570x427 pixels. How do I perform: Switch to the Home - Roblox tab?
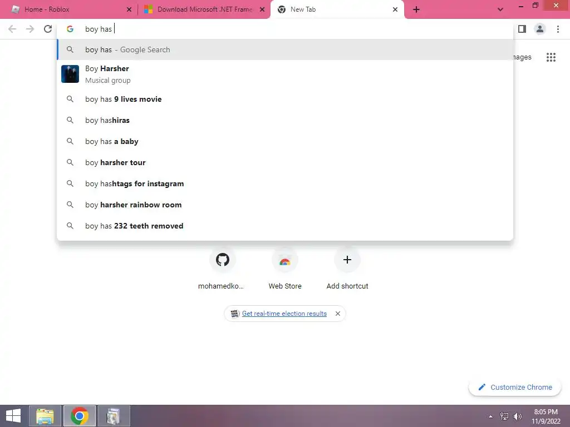(69, 9)
